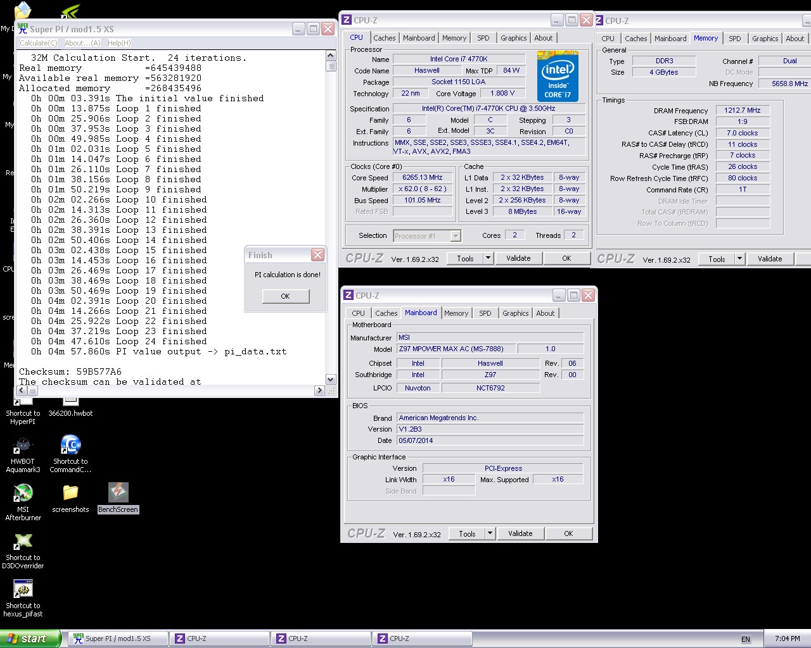Launch HWBOT Aquamark3 desktop icon
Viewport: 811px width, 648px height.
23,454
